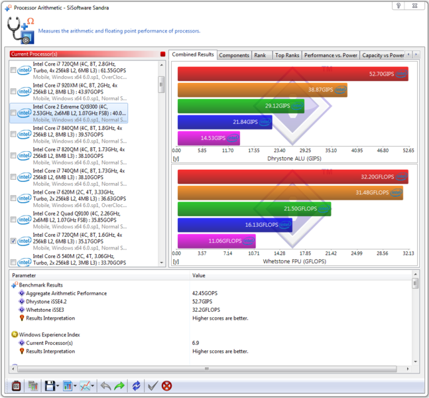Click the processor list scroll-down arrow
Viewport: 429px width, 398px height.
tap(161, 262)
